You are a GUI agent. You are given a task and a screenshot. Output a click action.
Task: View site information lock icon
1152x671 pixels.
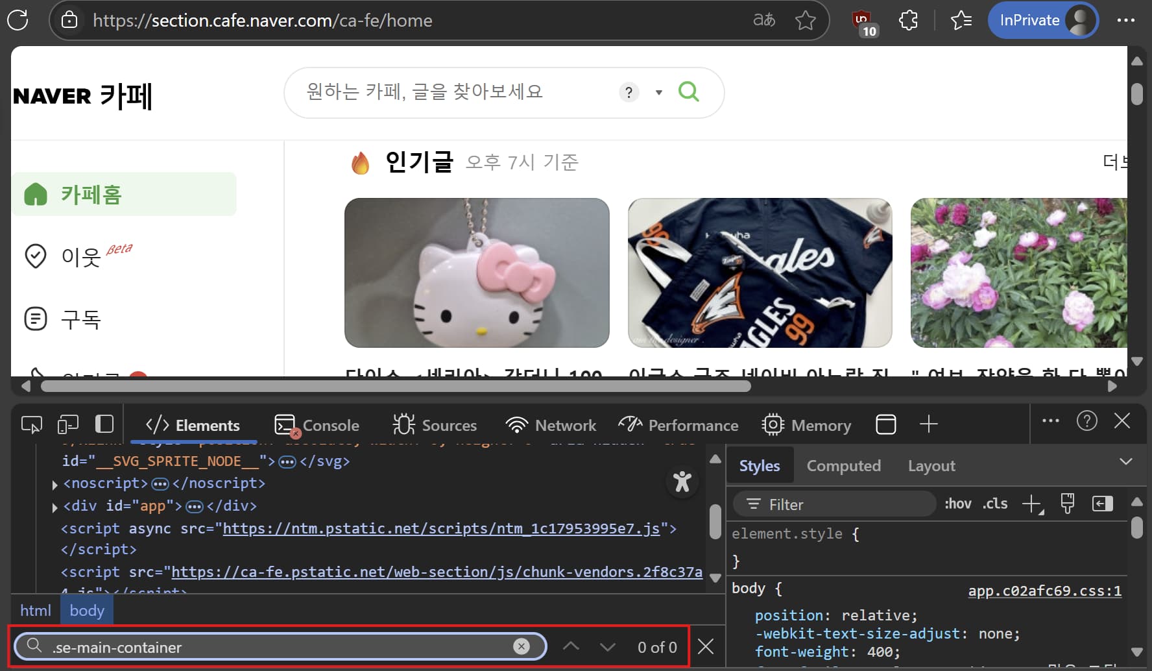(x=69, y=20)
